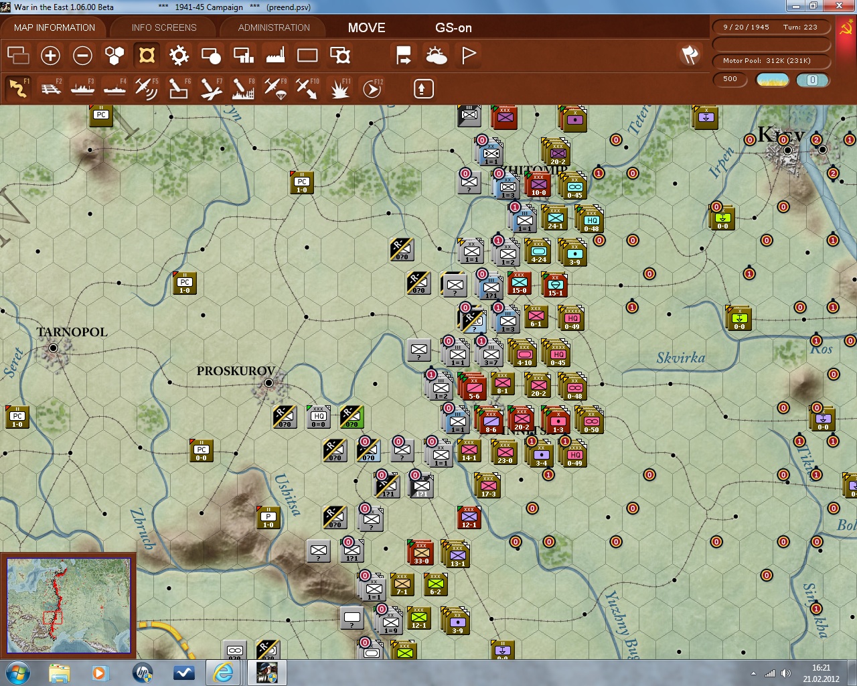Select the pink 17-3 unit counter
The width and height of the screenshot is (857, 686).
click(x=488, y=486)
